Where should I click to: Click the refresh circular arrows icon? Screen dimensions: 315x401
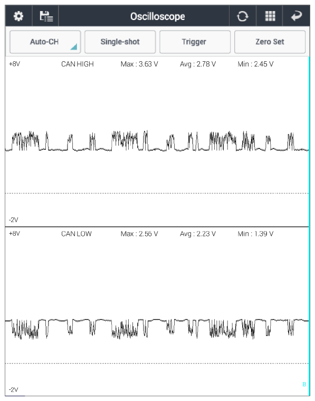pyautogui.click(x=242, y=16)
